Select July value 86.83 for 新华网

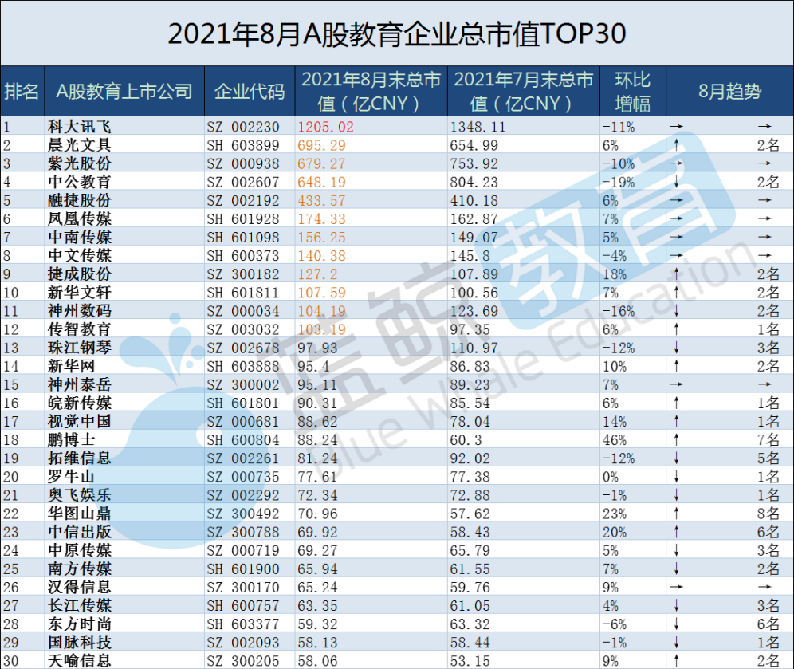470,366
